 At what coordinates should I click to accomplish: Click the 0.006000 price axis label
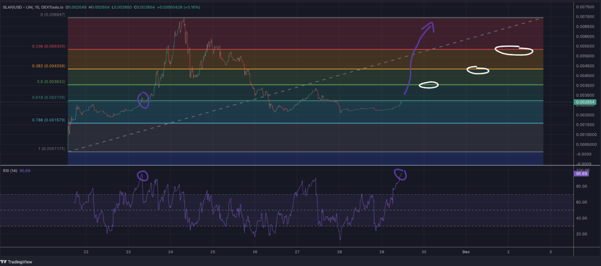pos(585,37)
